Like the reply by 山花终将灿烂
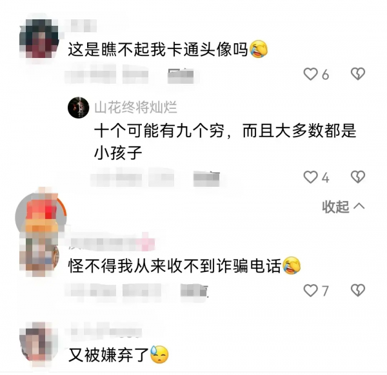Viewport: 387px width, 375px height. click(x=310, y=177)
